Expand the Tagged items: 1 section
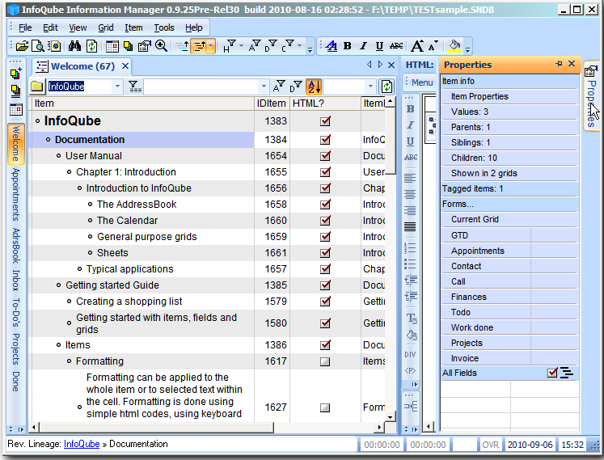The image size is (604, 460). pyautogui.click(x=510, y=189)
